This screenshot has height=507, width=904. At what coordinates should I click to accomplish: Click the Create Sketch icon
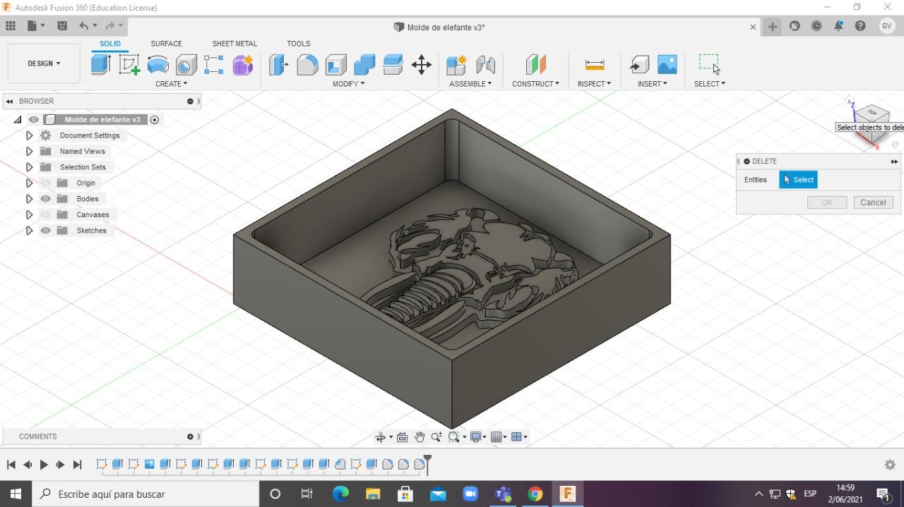[129, 65]
